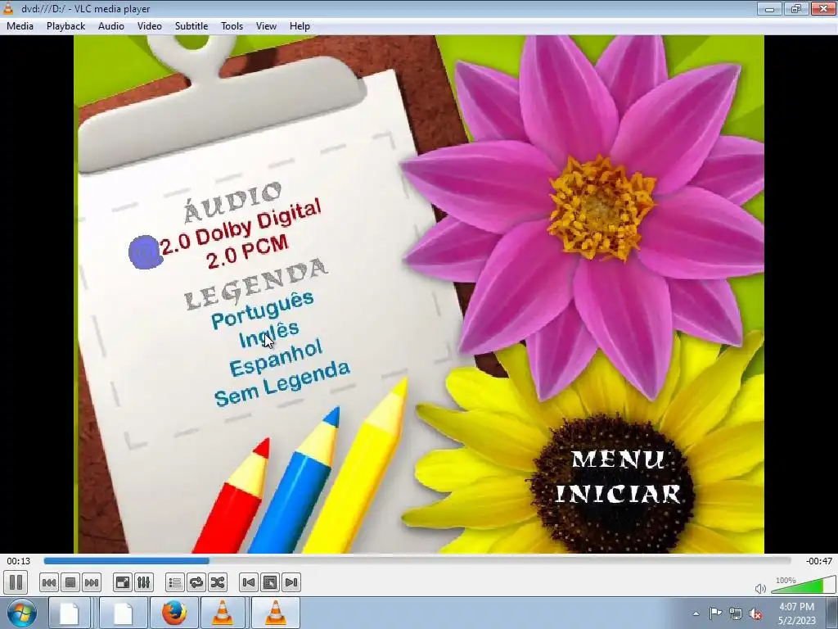Switch to second VLC taskbar icon
Screen dimensions: 838x629
coord(276,613)
